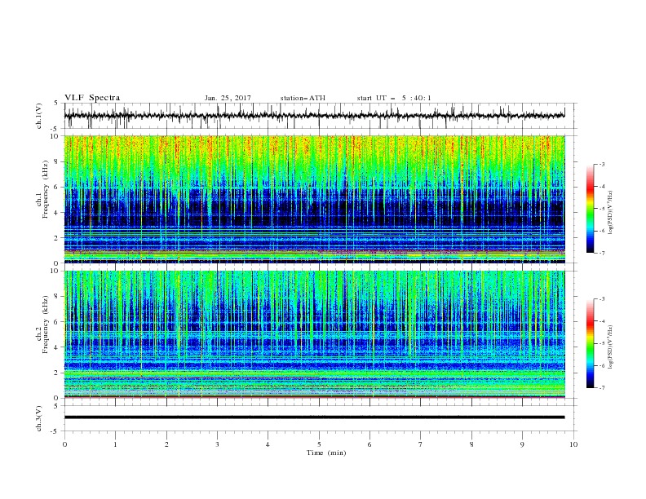Viewport: 646px width, 499px height.
Task: Click the "Time (min)" axis label
Action: tap(326, 453)
